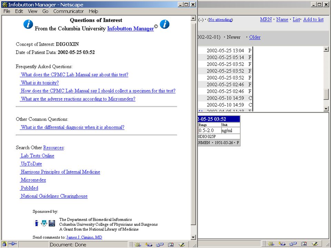Screen dimensions: 331x248
Task: Open Lab Tests Online resource link
Action: pos(37,156)
